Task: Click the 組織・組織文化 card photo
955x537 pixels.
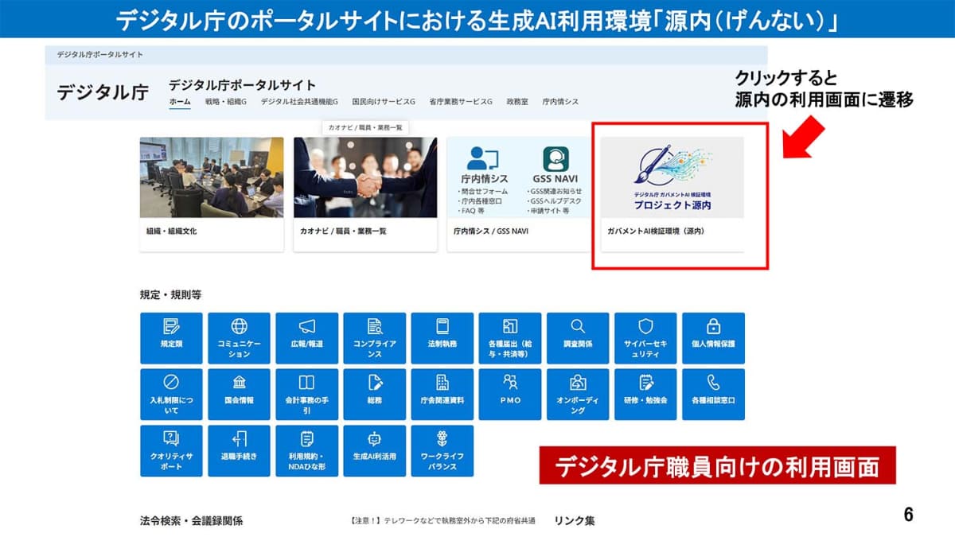Action: coord(212,177)
